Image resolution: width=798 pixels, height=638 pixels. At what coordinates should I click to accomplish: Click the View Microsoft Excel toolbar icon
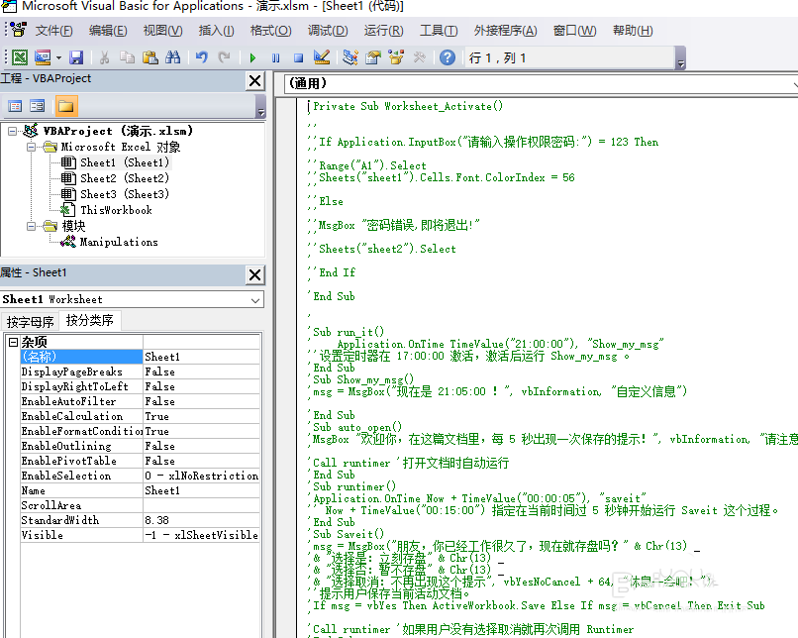click(x=20, y=57)
